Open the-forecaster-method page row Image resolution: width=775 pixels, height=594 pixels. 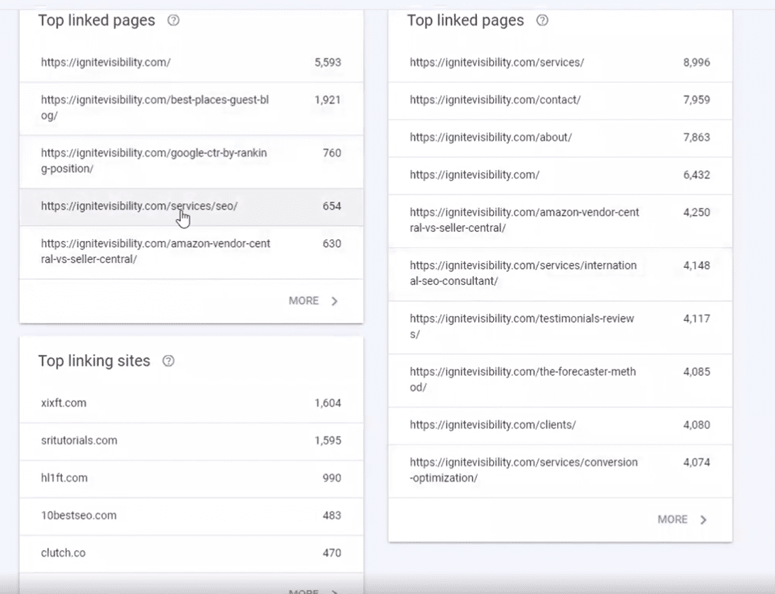559,380
